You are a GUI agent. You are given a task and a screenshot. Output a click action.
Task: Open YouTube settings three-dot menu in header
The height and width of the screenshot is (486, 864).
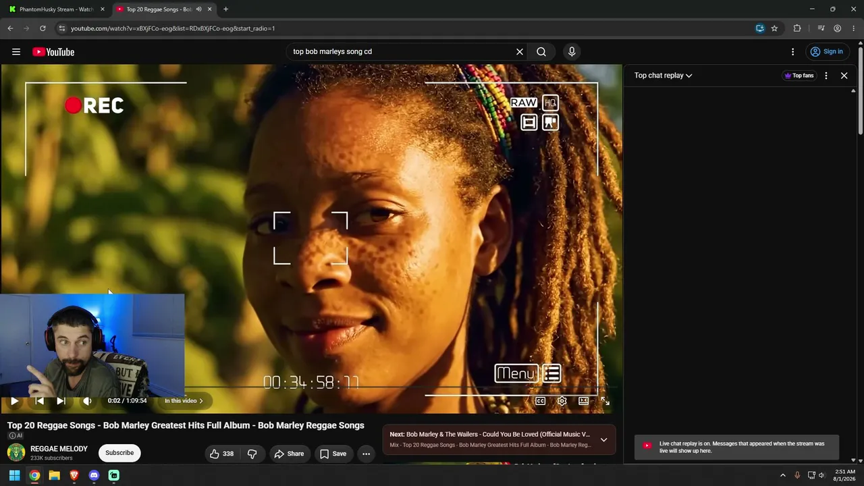tap(793, 52)
